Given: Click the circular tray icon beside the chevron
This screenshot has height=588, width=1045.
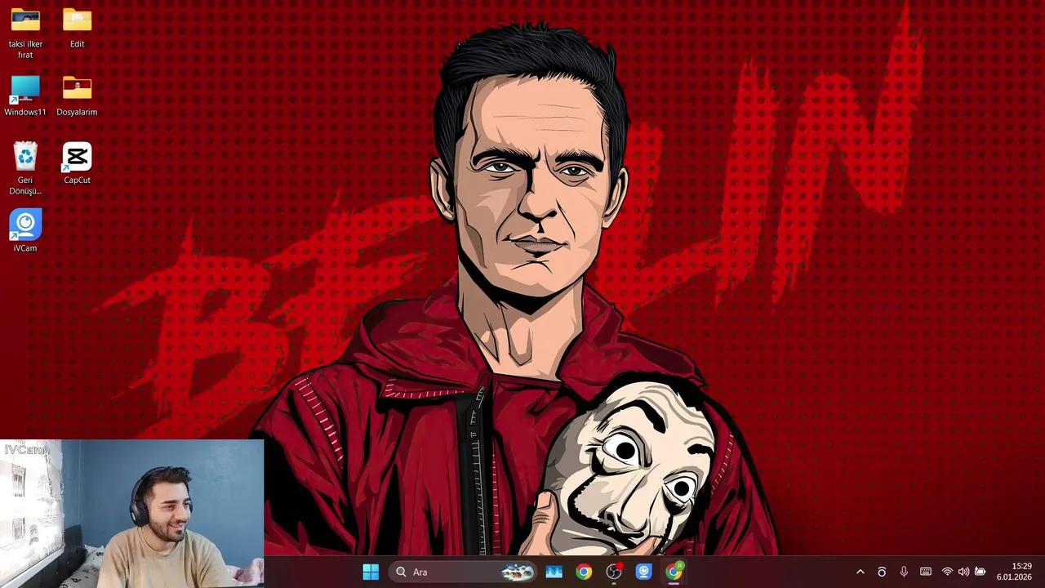Looking at the screenshot, I should pyautogui.click(x=882, y=572).
